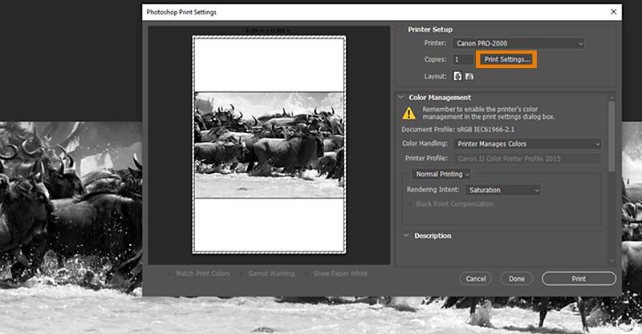642x334 pixels.
Task: Open Rendering Intent Saturation dropdown
Action: click(x=503, y=190)
